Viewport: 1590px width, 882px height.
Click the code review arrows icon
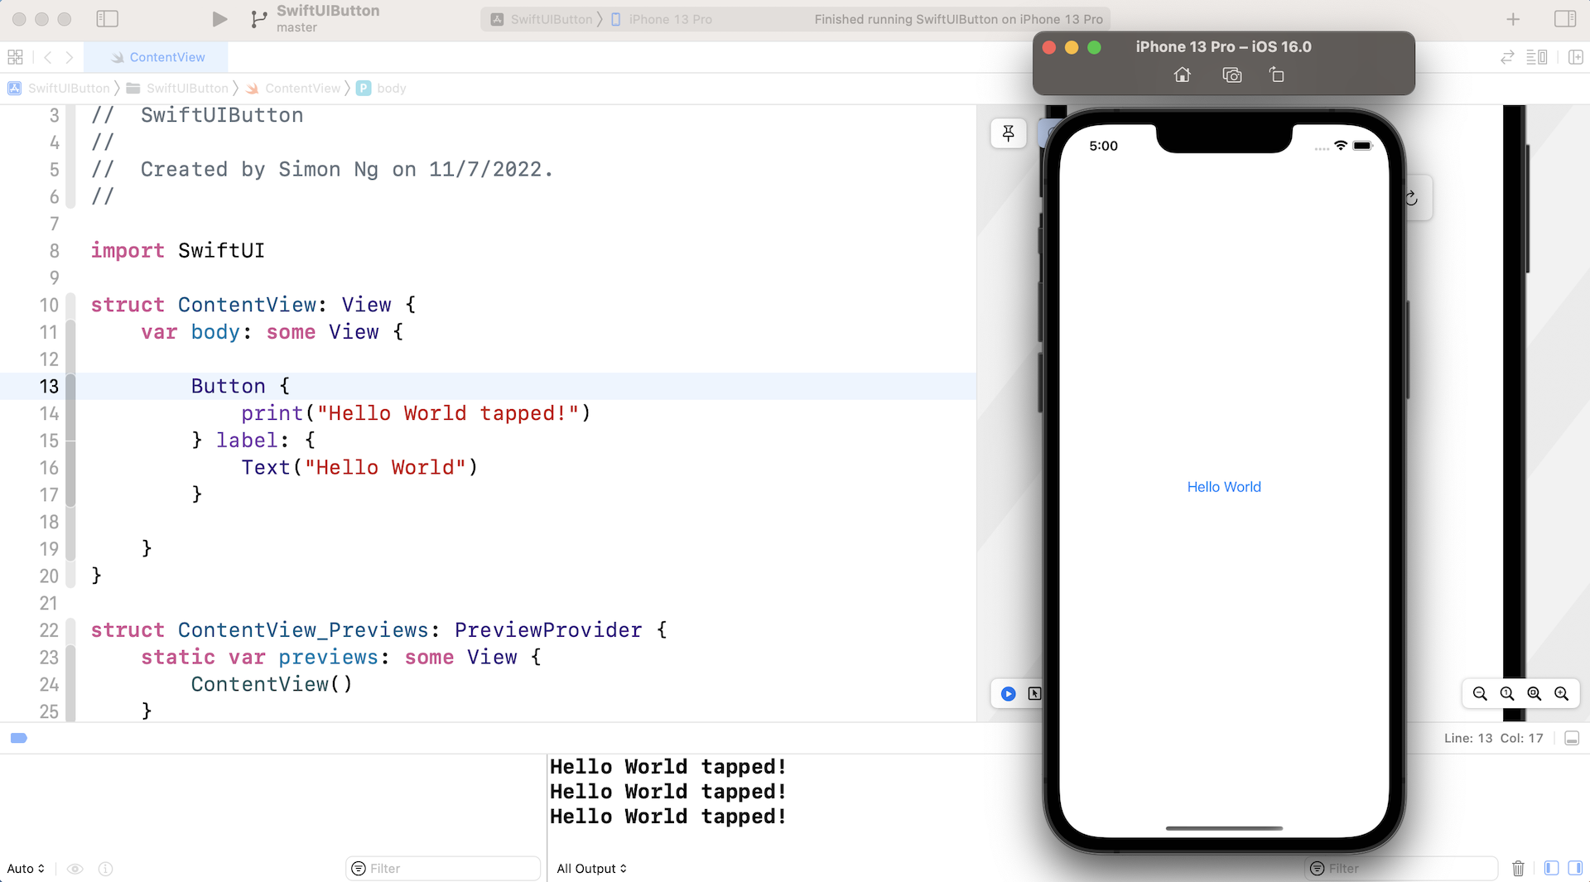(x=1507, y=57)
